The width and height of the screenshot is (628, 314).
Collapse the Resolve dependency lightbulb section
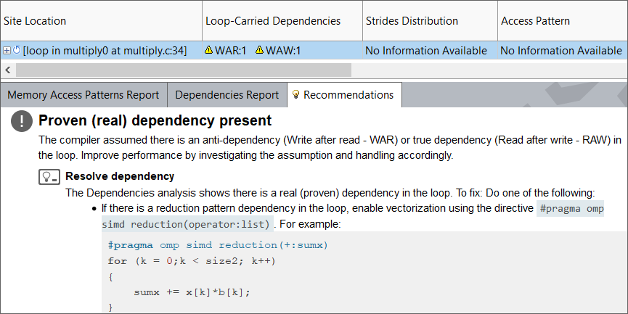(49, 176)
